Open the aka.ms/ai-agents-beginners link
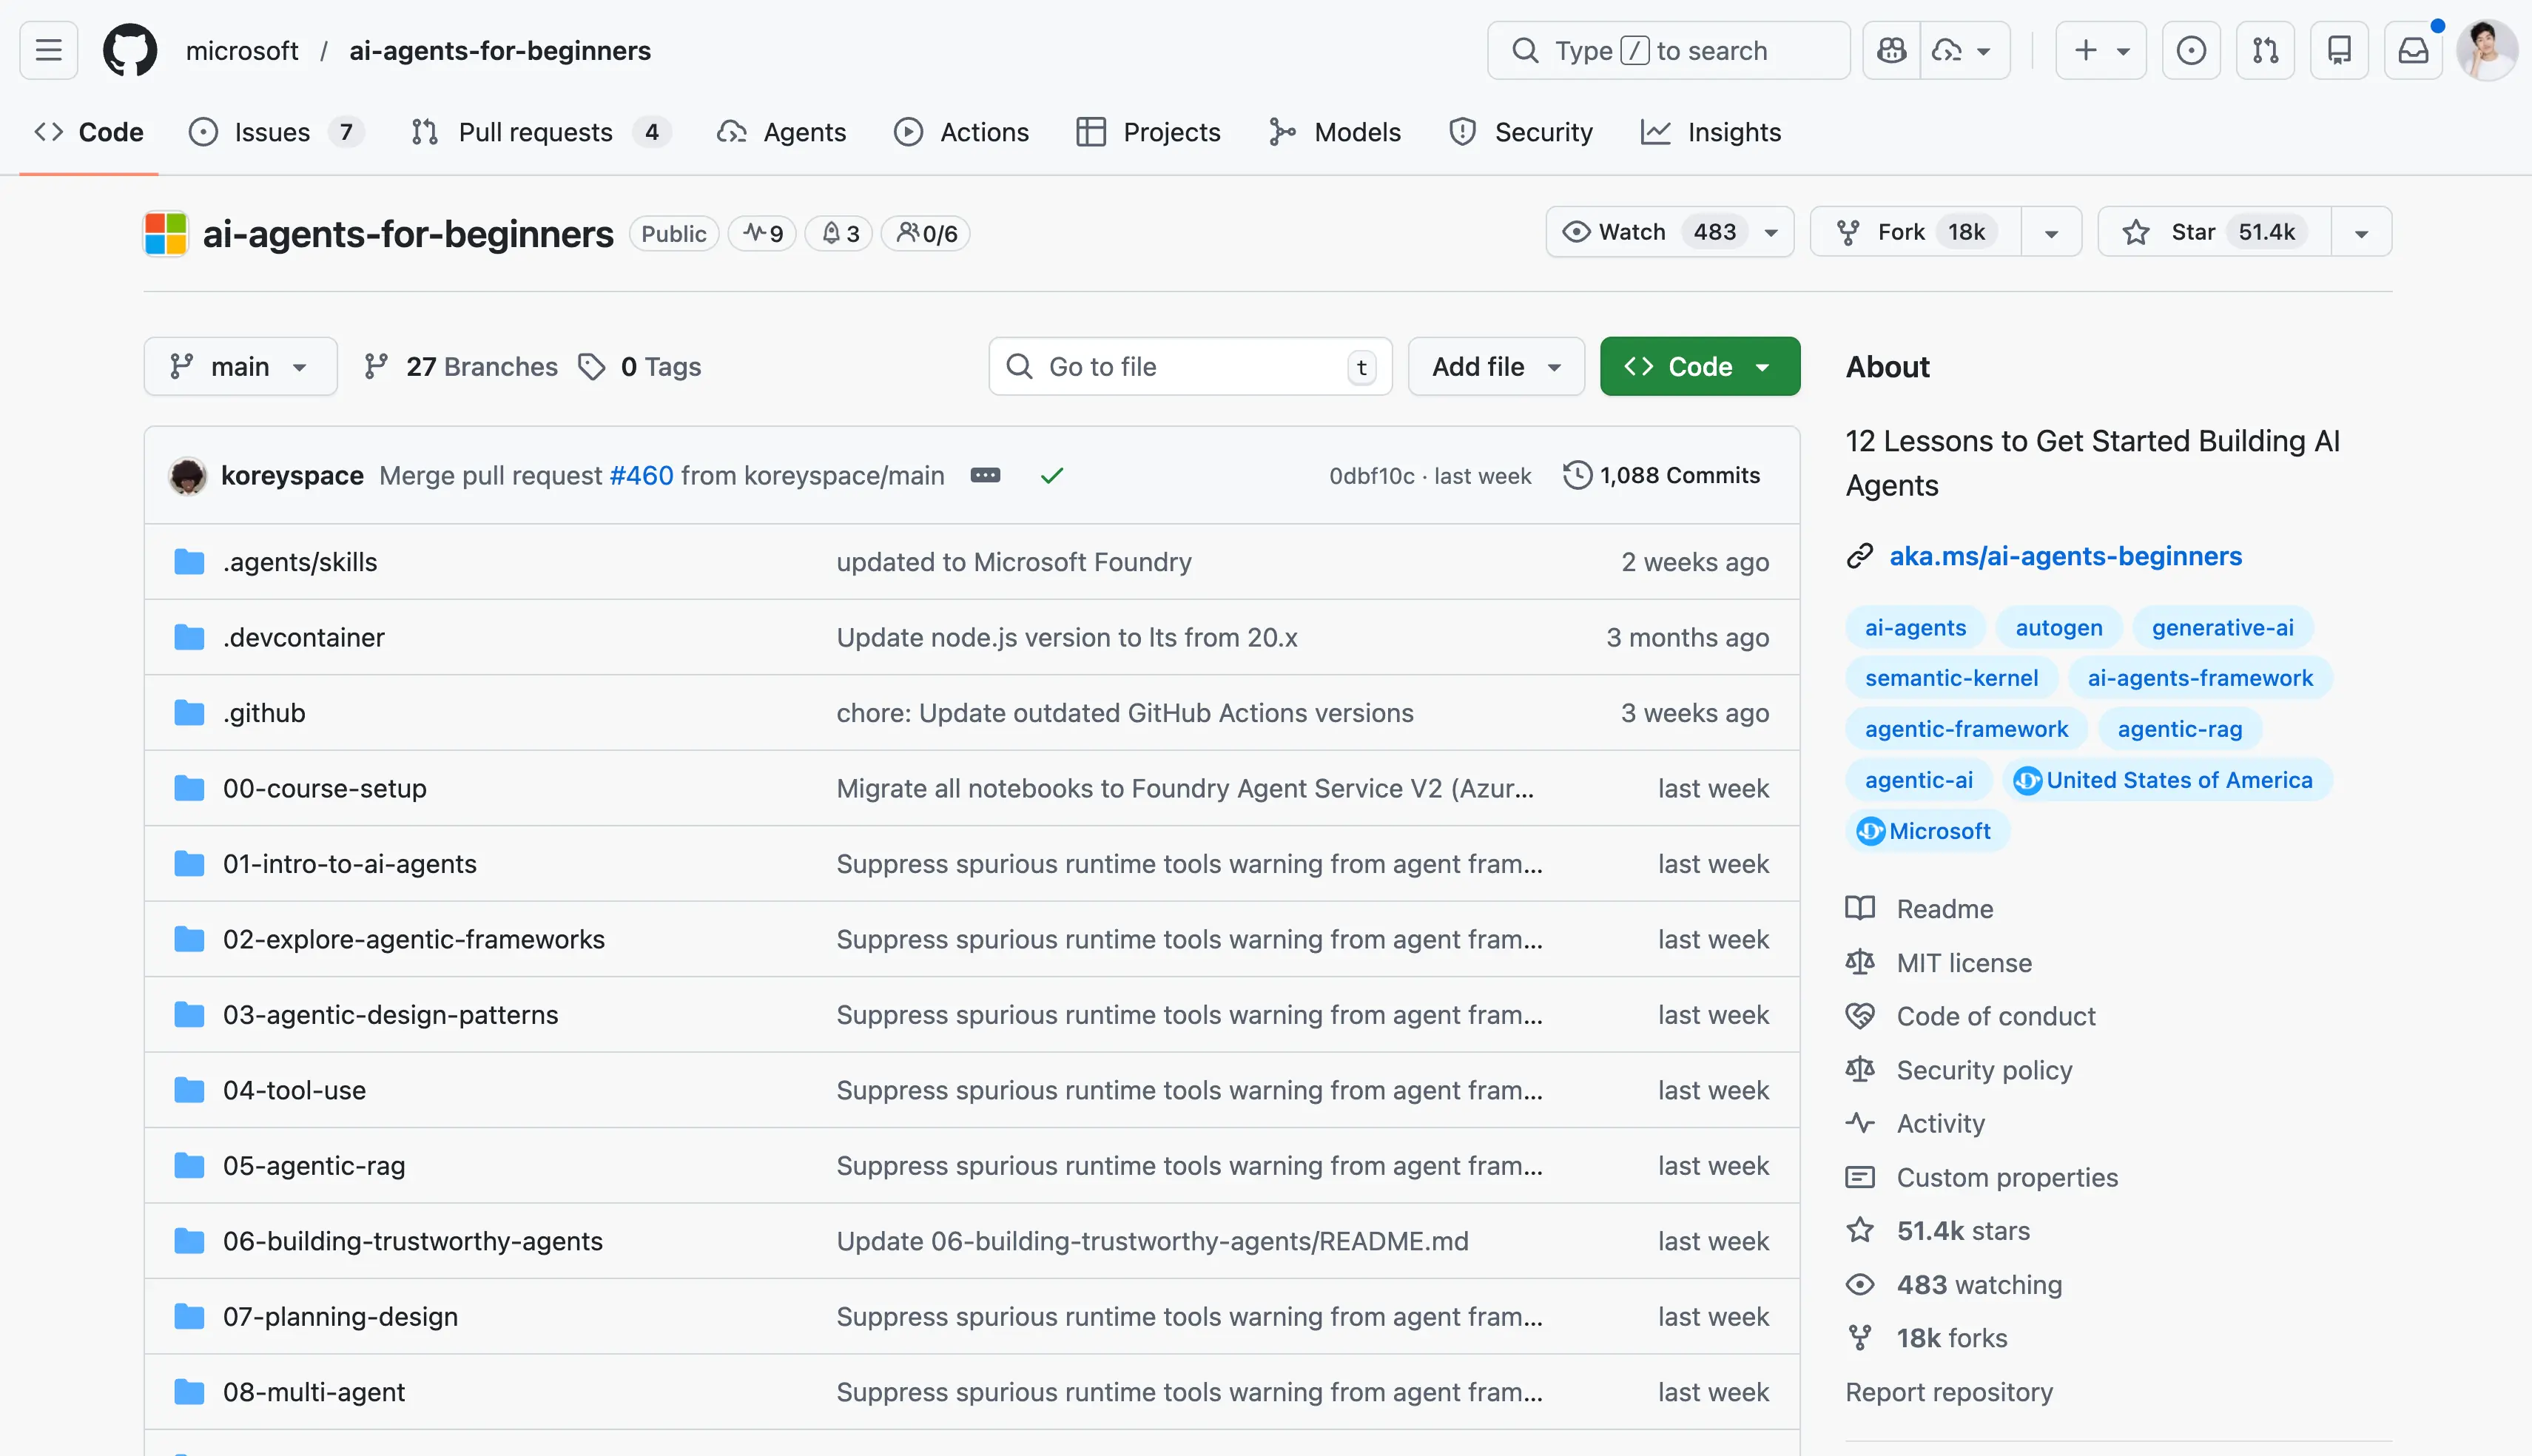2532x1456 pixels. pyautogui.click(x=2065, y=556)
